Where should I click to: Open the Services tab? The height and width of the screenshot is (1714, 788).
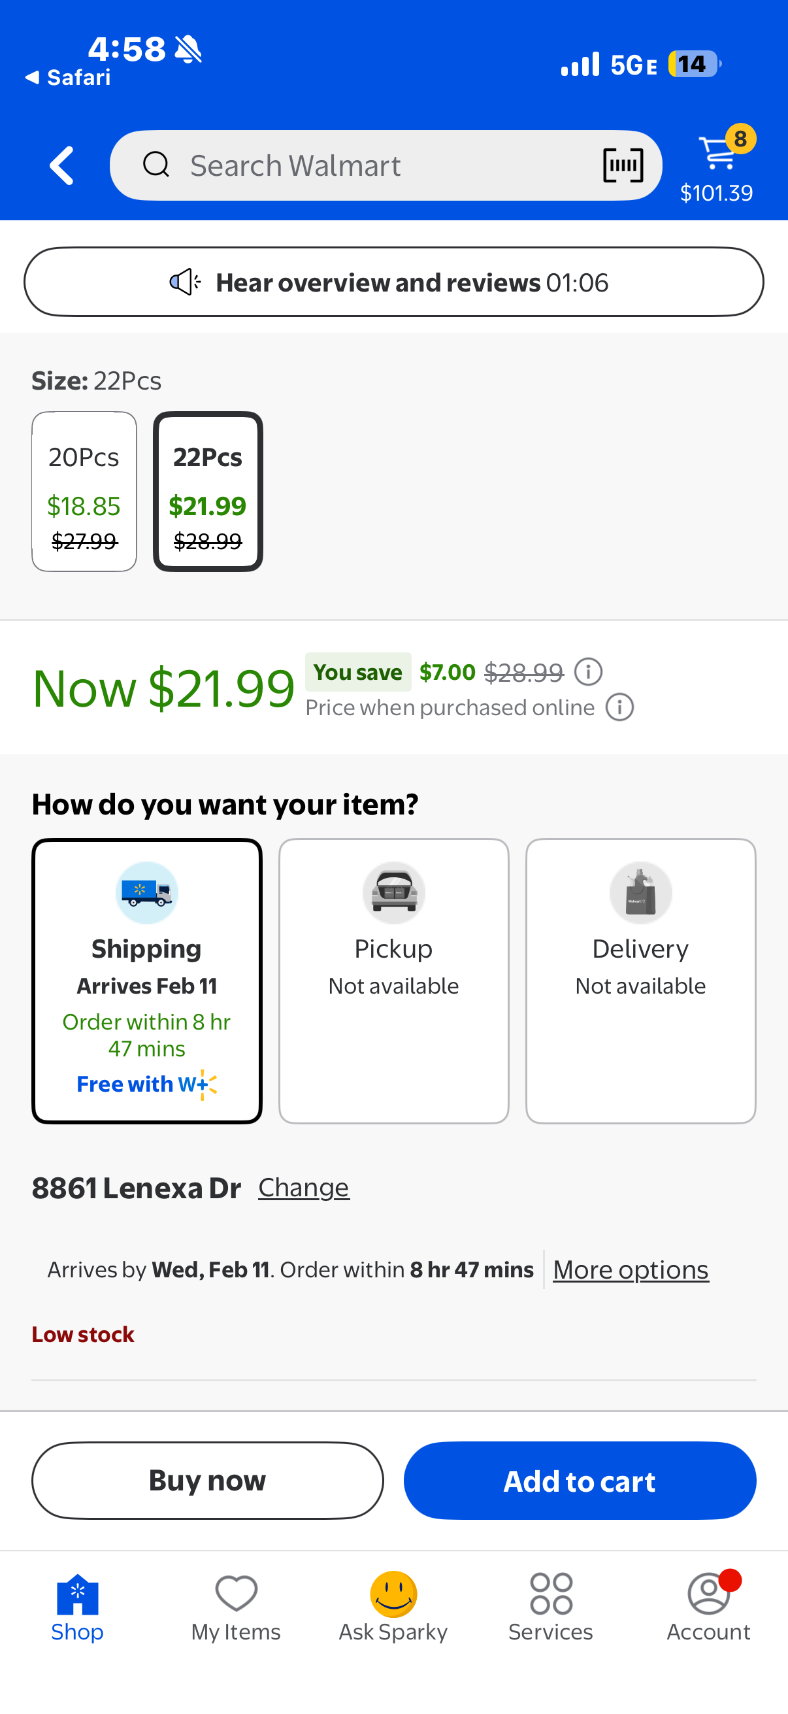551,1606
